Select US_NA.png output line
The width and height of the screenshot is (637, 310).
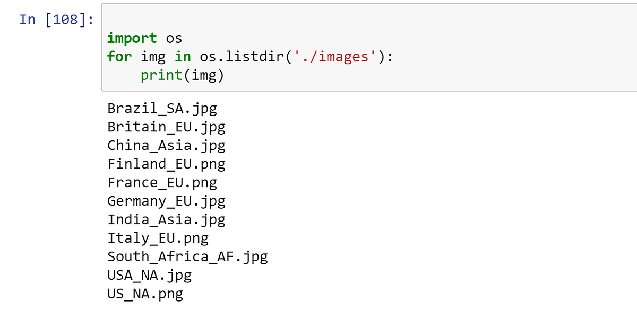click(145, 294)
